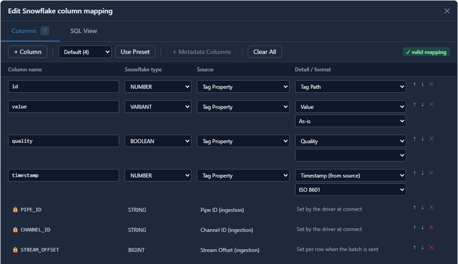The height and width of the screenshot is (264, 458).
Task: Change VARIANT type for value column
Action: 158,107
